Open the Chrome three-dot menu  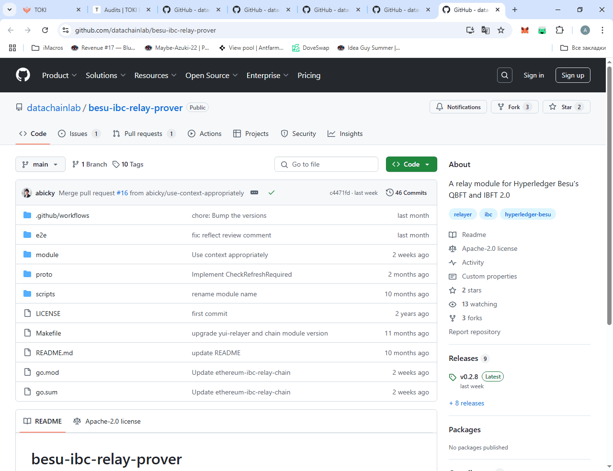(x=602, y=30)
